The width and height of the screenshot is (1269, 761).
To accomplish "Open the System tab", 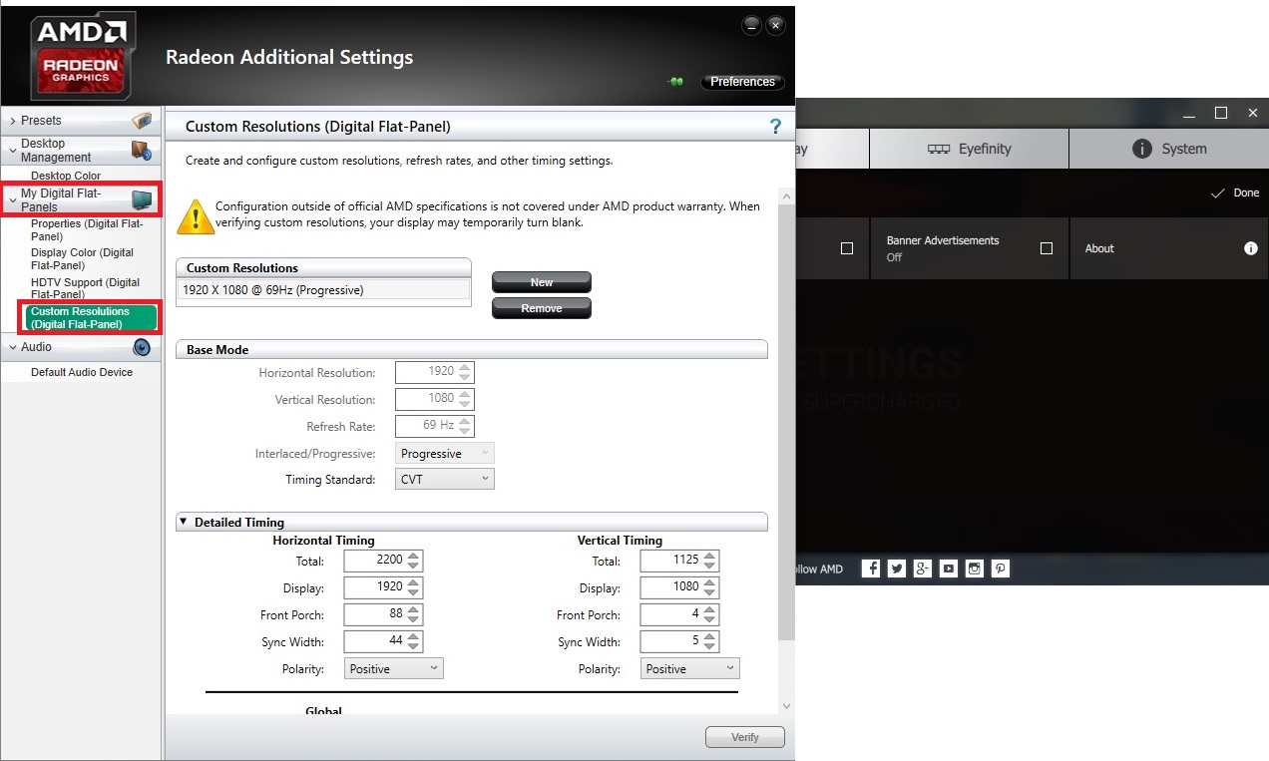I will click(1169, 149).
